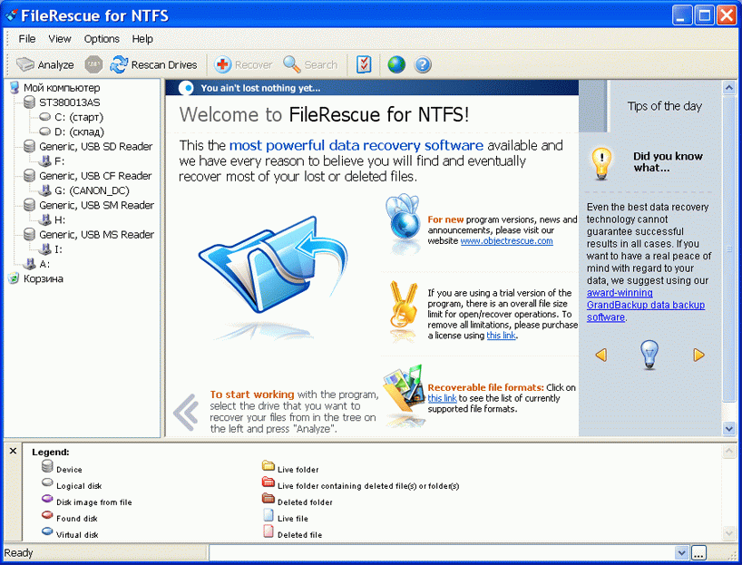Select the ST380013AS device in tree
Screen dimensions: 742x565
click(x=70, y=102)
